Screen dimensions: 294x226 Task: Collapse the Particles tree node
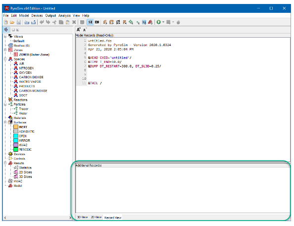point(5,105)
